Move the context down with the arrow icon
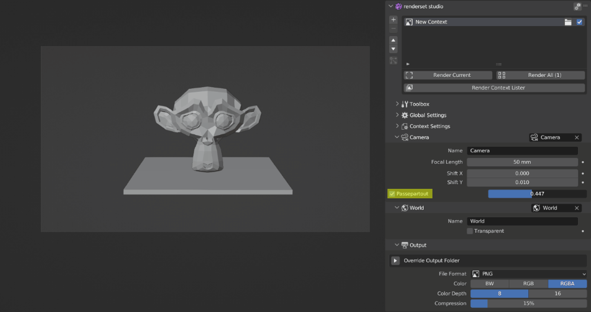 tap(393, 49)
